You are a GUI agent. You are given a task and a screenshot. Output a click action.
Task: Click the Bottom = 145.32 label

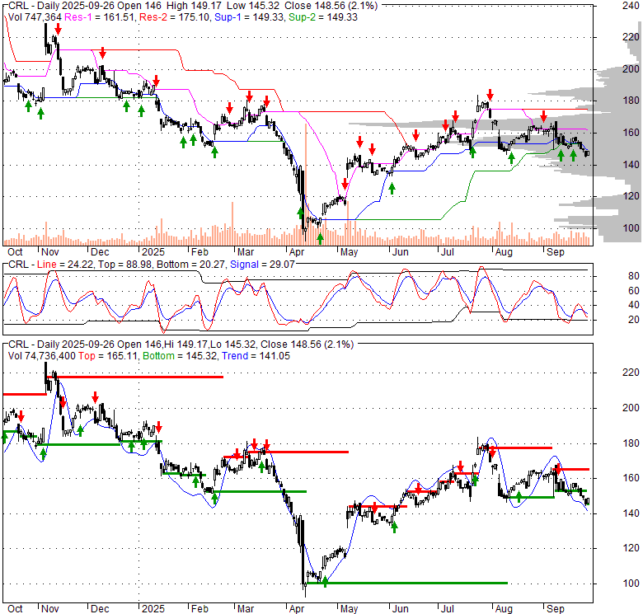point(181,356)
